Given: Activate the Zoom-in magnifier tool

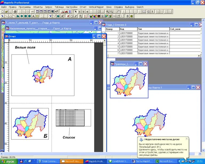Looking at the screenshot, I should pyautogui.click(x=107, y=11).
